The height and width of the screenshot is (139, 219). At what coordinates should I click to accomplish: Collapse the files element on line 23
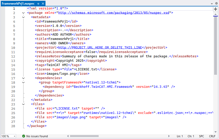tap(23, 104)
